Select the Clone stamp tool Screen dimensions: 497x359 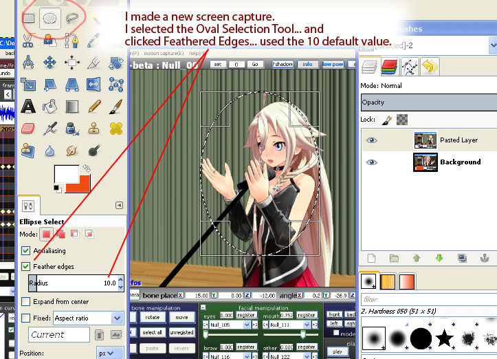93,129
